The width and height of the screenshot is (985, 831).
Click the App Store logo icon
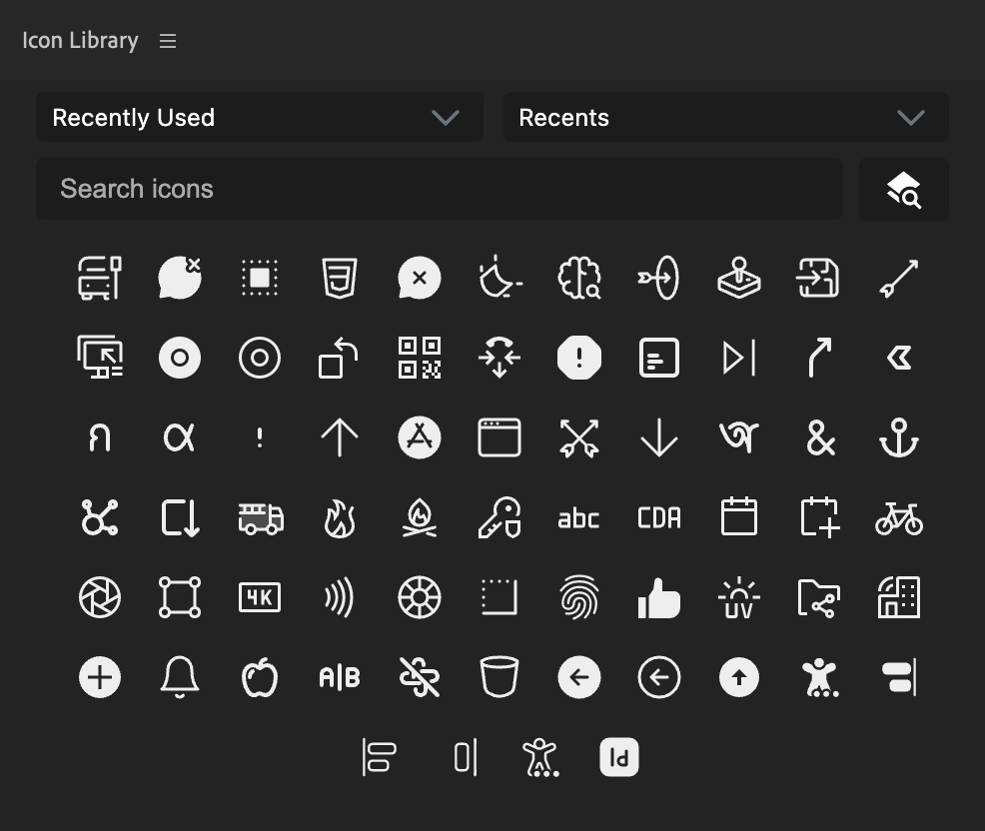[419, 437]
